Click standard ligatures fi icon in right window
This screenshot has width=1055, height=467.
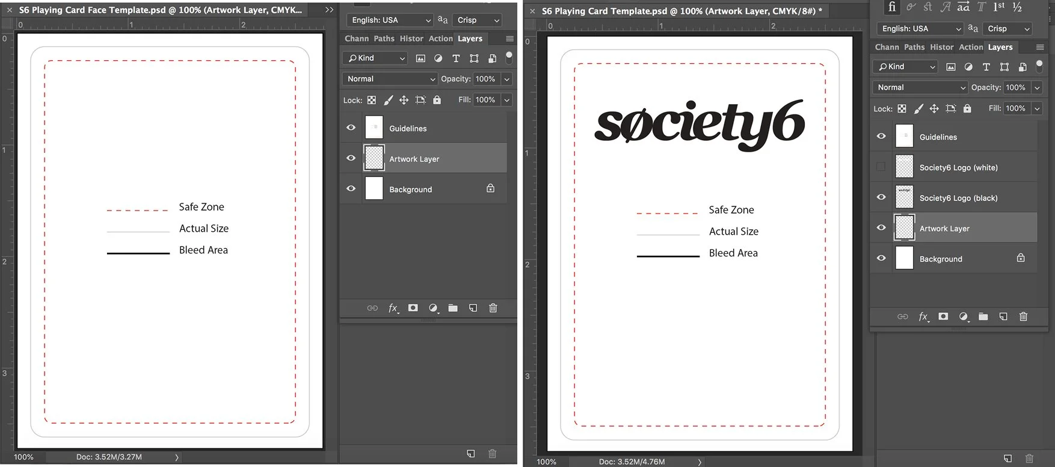click(x=892, y=7)
